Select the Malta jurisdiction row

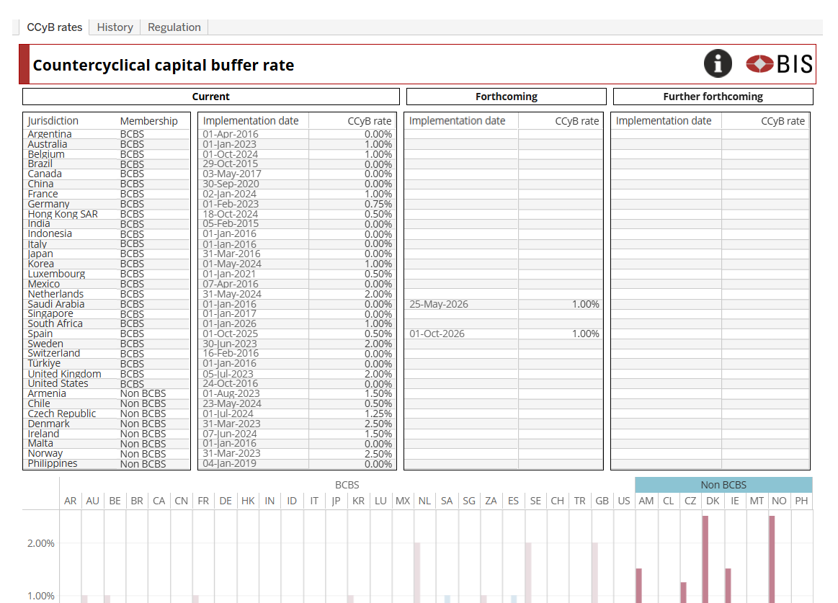click(x=107, y=444)
